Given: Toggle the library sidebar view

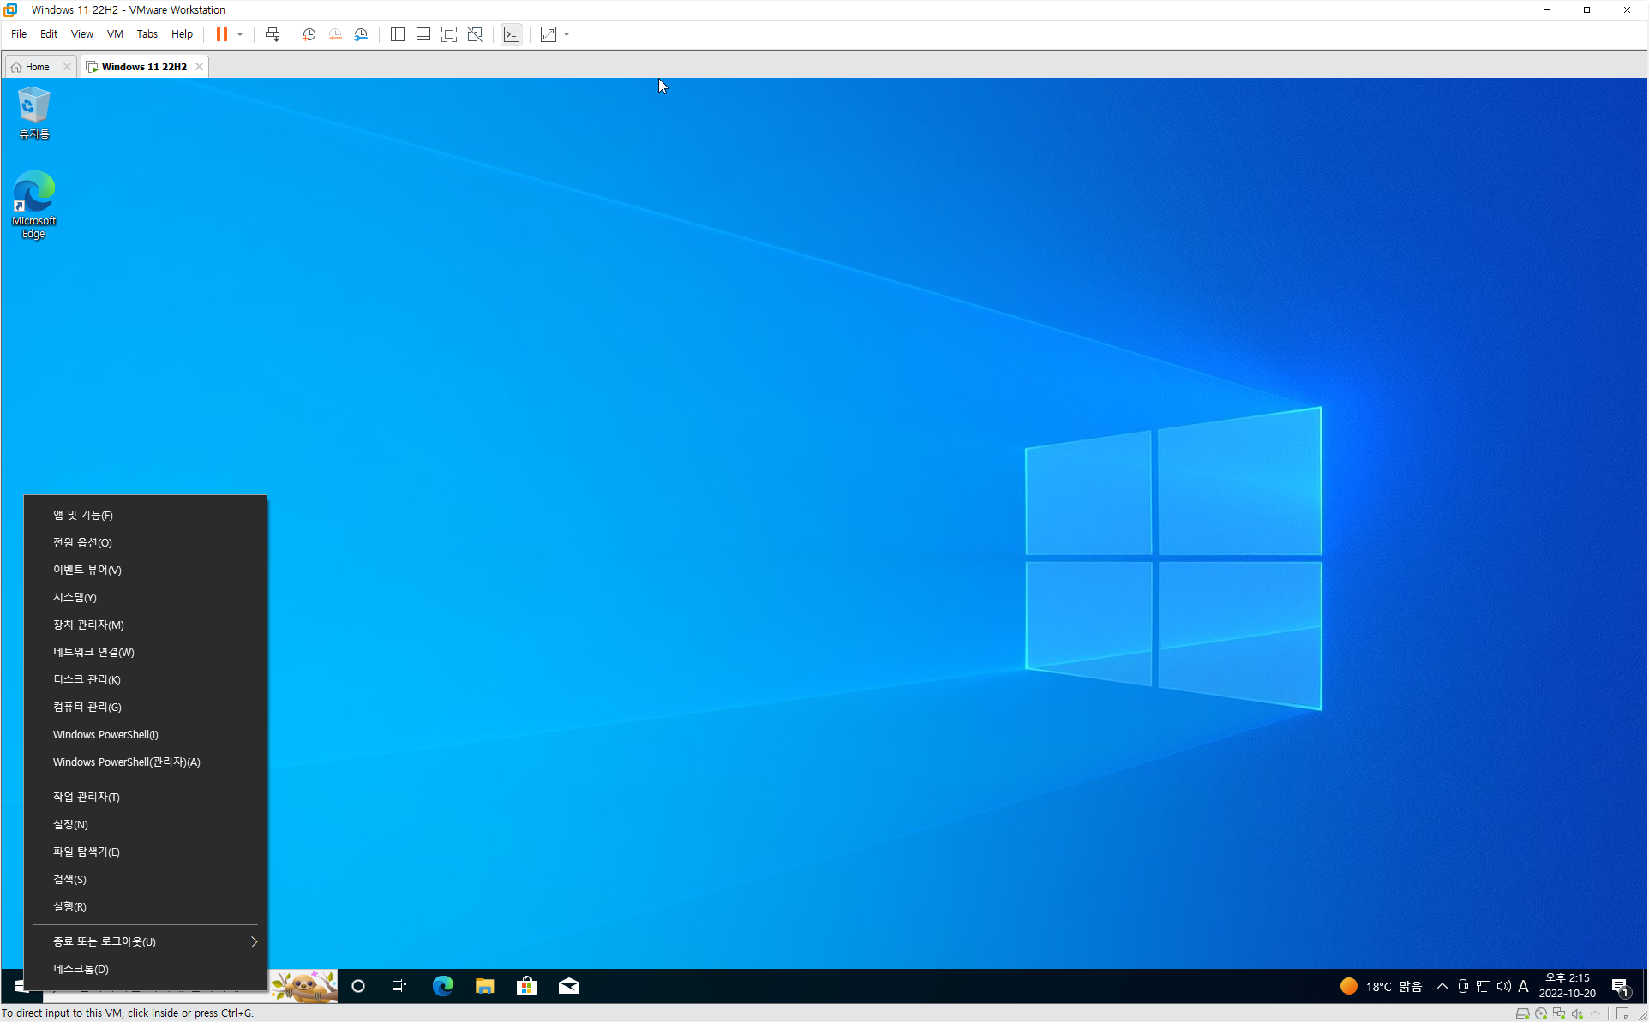Looking at the screenshot, I should click(398, 34).
